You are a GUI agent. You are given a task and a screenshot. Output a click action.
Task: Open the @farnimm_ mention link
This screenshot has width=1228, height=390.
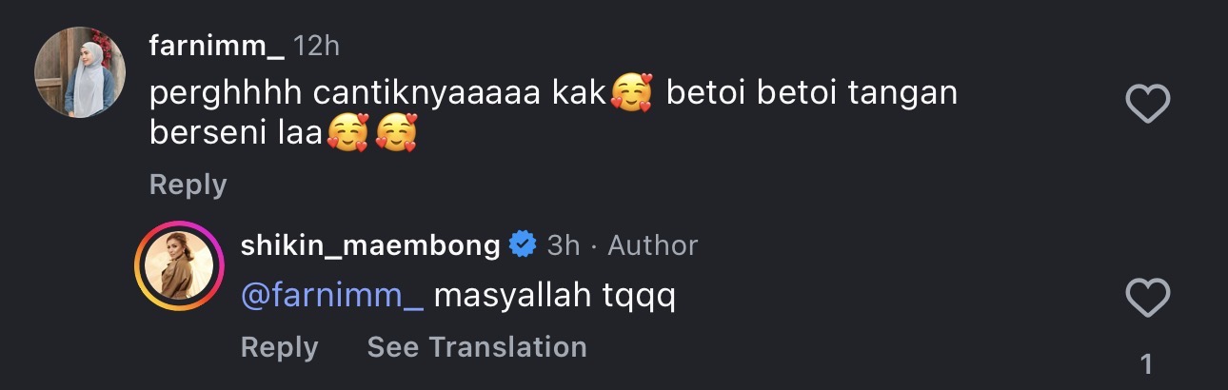point(332,296)
